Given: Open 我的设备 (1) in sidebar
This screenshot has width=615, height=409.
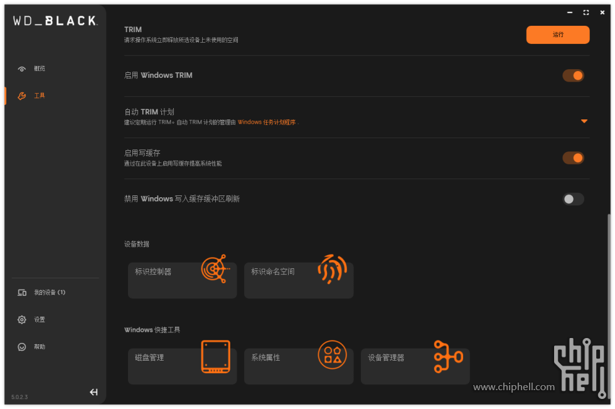Looking at the screenshot, I should (x=50, y=292).
